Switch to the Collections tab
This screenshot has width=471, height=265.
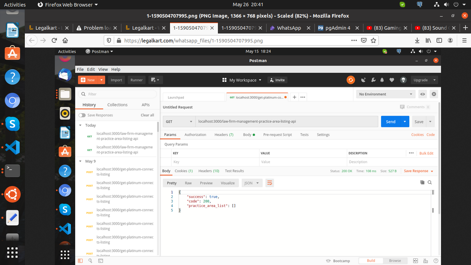[117, 105]
